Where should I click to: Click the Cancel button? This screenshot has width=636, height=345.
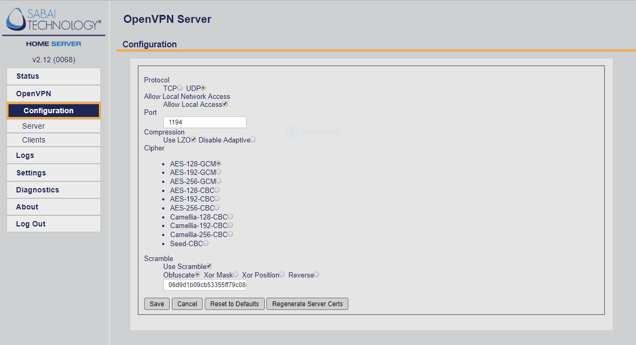pos(187,304)
